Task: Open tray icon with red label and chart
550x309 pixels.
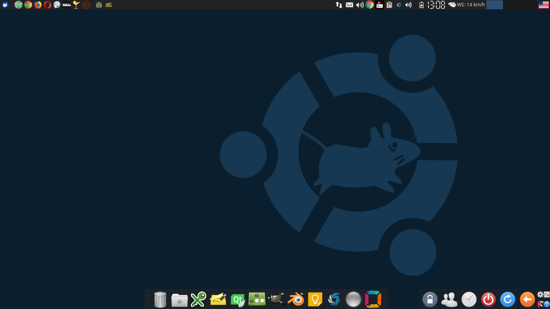Action: (380, 5)
